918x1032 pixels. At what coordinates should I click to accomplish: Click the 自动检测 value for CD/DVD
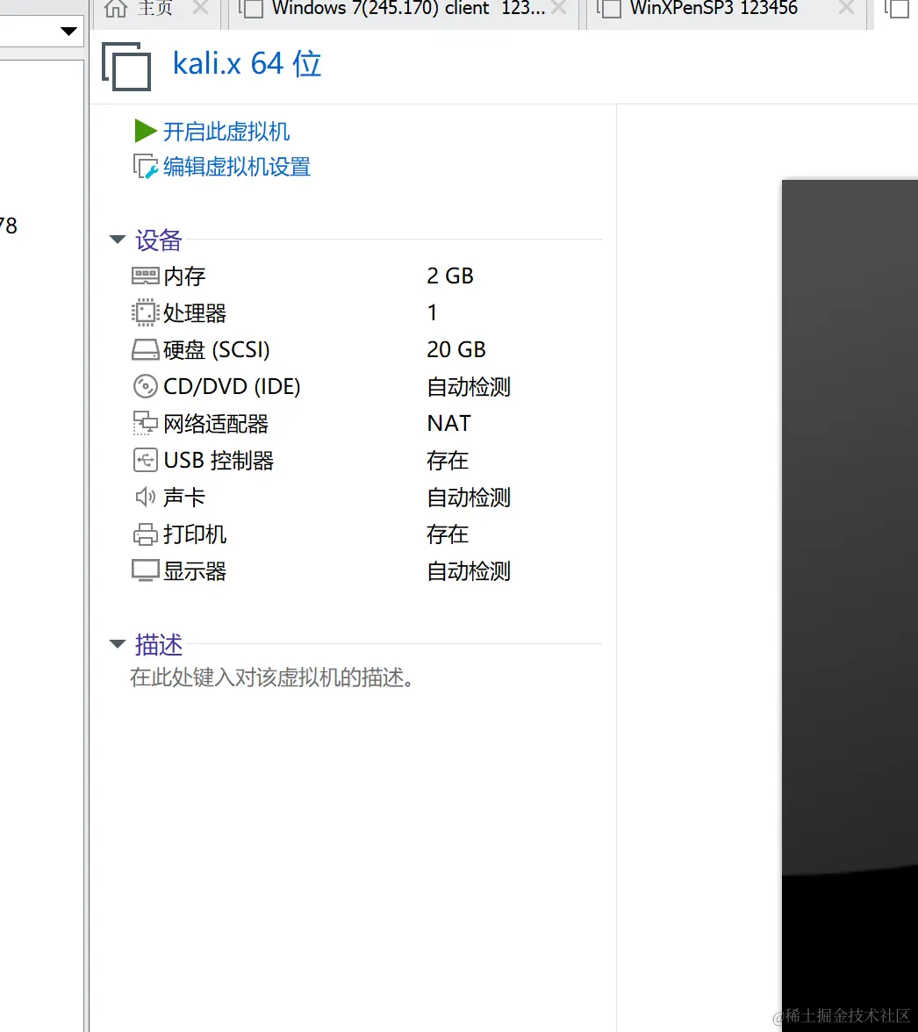[x=469, y=386]
